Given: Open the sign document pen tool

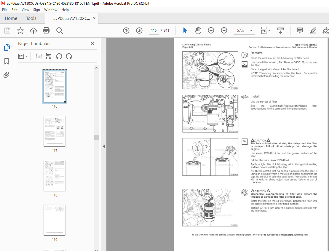Looking at the screenshot, I should point(326,31).
